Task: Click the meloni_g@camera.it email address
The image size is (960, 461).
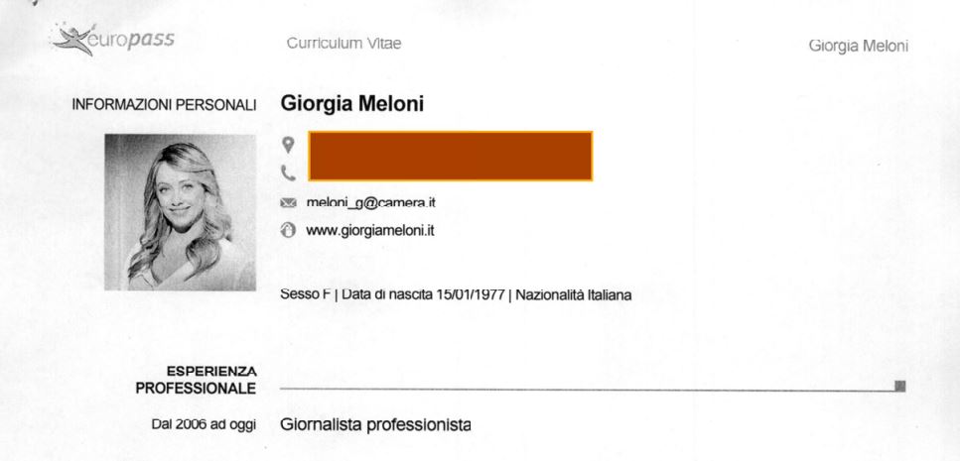Action: (371, 202)
